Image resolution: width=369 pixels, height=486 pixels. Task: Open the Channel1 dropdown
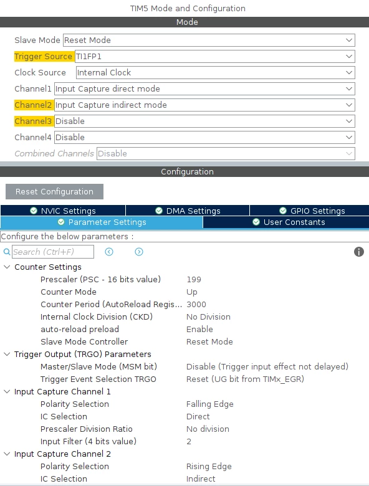(204, 89)
